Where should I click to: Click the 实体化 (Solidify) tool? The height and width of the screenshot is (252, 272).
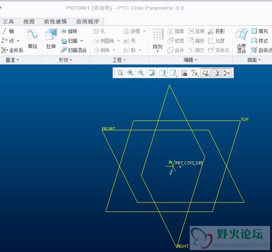pyautogui.click(x=219, y=50)
